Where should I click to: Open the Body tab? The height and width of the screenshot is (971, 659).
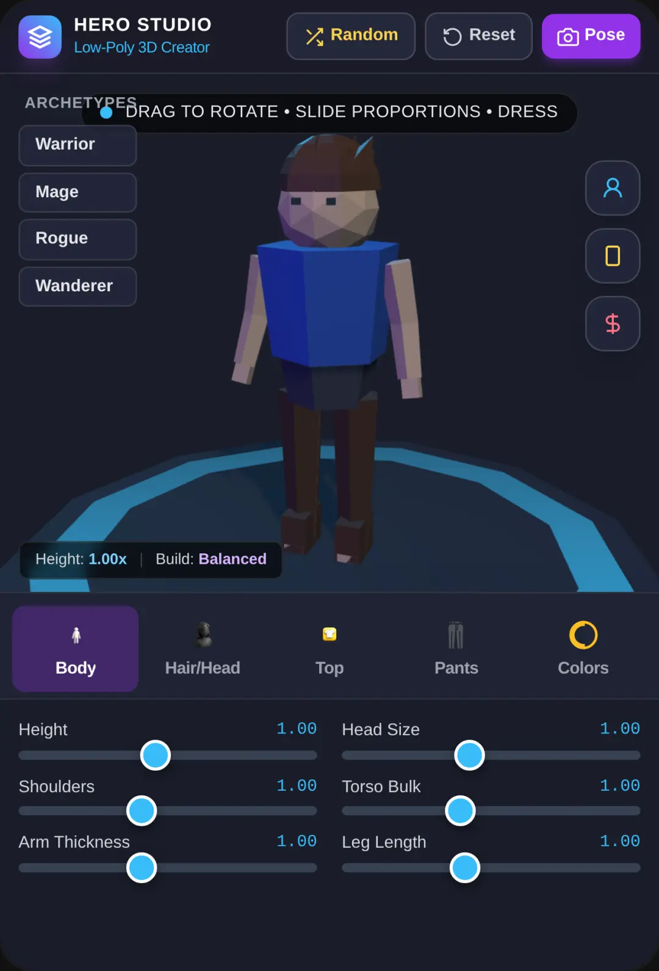[x=76, y=649]
